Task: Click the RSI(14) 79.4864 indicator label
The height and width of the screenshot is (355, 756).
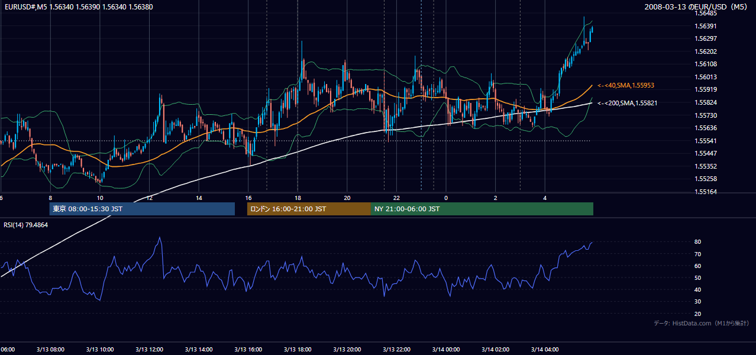Action: [x=26, y=225]
